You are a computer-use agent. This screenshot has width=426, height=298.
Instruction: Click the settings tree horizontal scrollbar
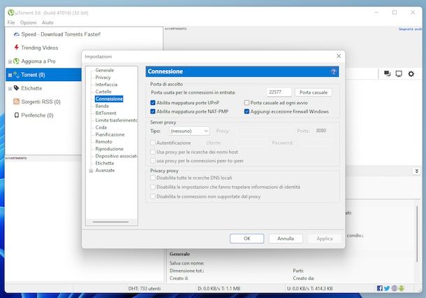coord(110,222)
